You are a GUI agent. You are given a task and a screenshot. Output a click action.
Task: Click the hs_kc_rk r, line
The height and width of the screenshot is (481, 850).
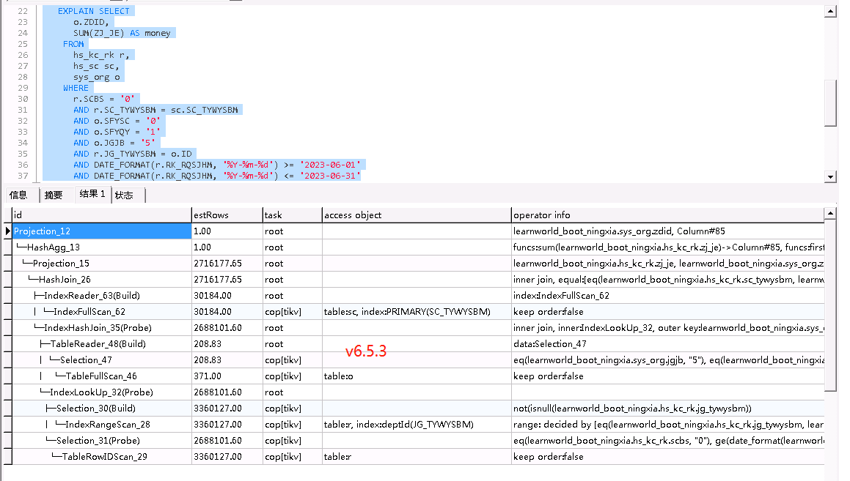click(x=101, y=55)
